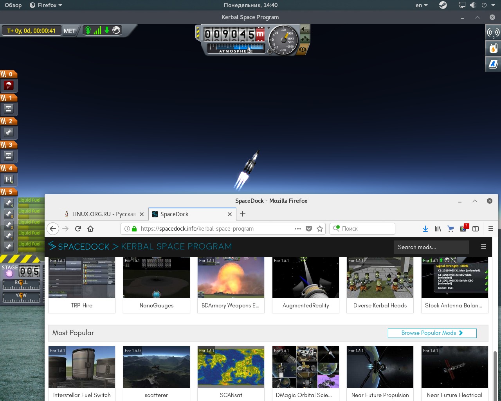Click the parachute icon in stage 0
501x401 pixels.
(x=9, y=85)
